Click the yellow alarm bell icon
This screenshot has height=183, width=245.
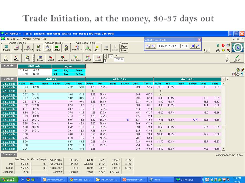point(223,50)
